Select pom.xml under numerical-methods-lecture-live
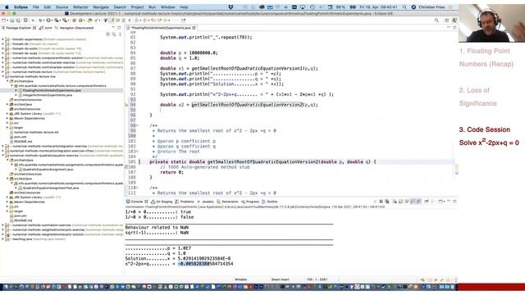Viewport: 525px width, 295px height. tap(20, 137)
